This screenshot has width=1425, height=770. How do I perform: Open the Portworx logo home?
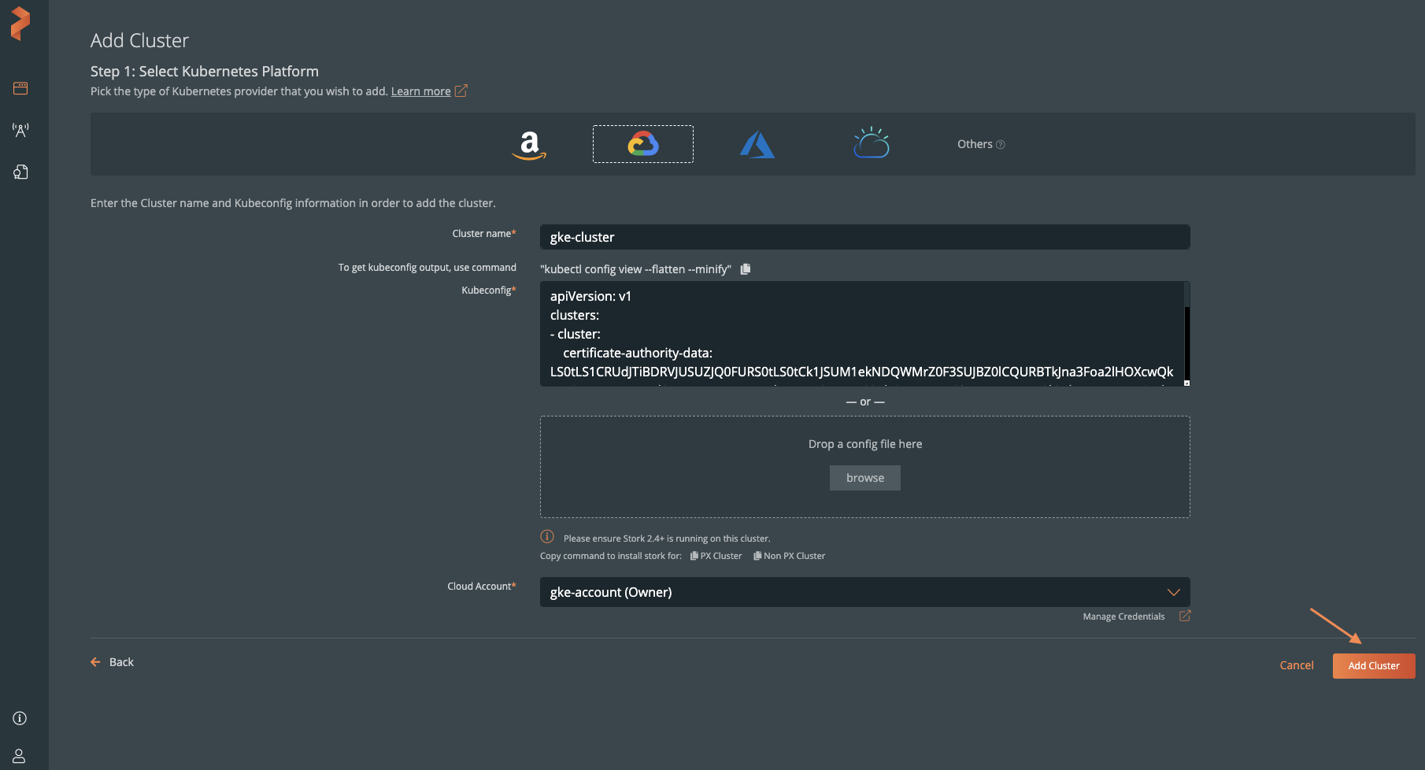coord(20,24)
